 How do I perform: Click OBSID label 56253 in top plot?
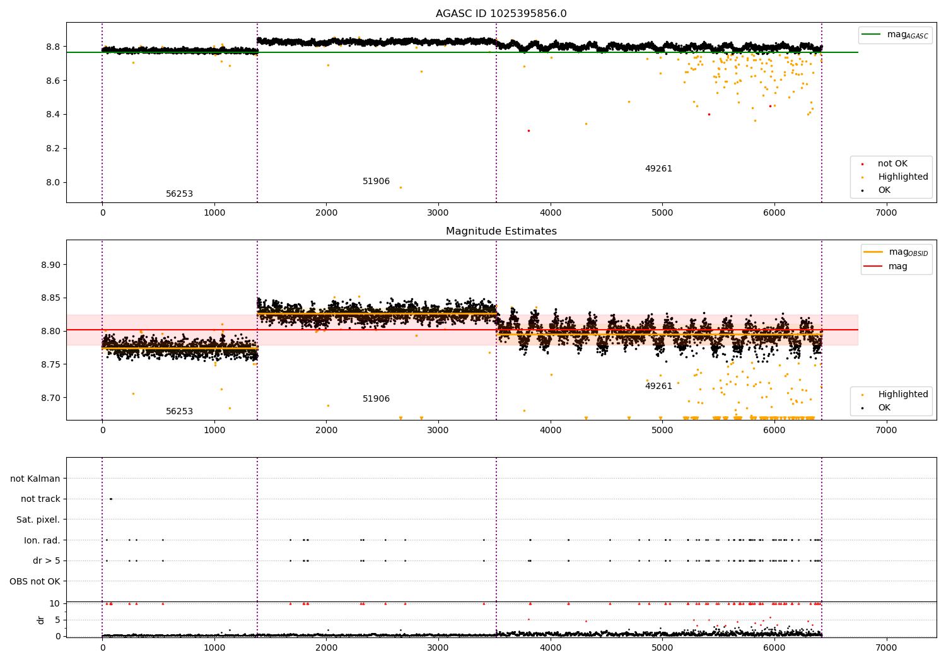point(179,194)
